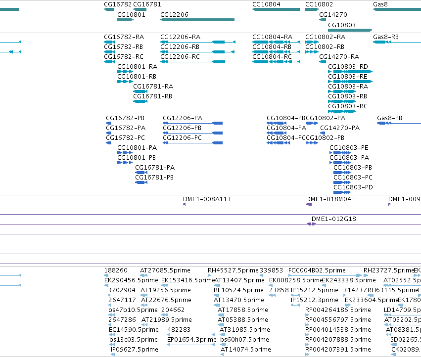This screenshot has width=421, height=357.
Task: Select the AT27085.5prime EST
Action: [143, 275]
